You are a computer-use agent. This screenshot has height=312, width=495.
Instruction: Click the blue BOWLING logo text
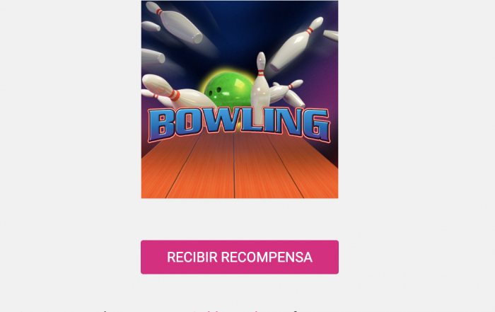pos(239,125)
